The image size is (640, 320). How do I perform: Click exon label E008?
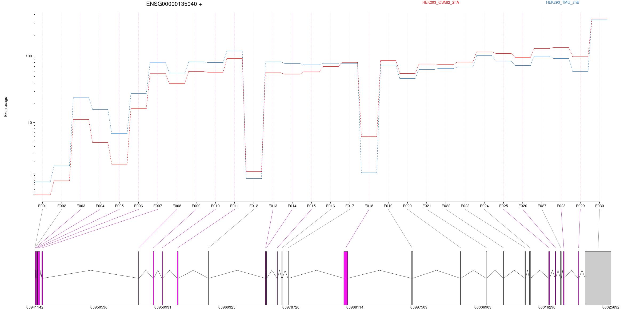coord(177,206)
